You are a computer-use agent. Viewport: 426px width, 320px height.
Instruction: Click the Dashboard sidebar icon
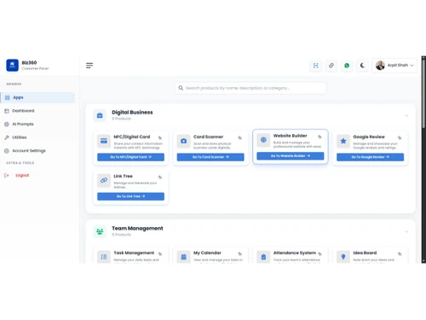pyautogui.click(x=7, y=111)
